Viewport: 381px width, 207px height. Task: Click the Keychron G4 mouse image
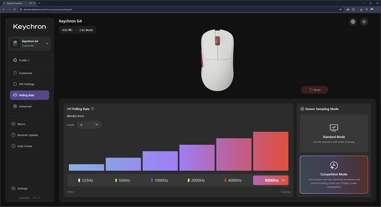click(x=217, y=60)
